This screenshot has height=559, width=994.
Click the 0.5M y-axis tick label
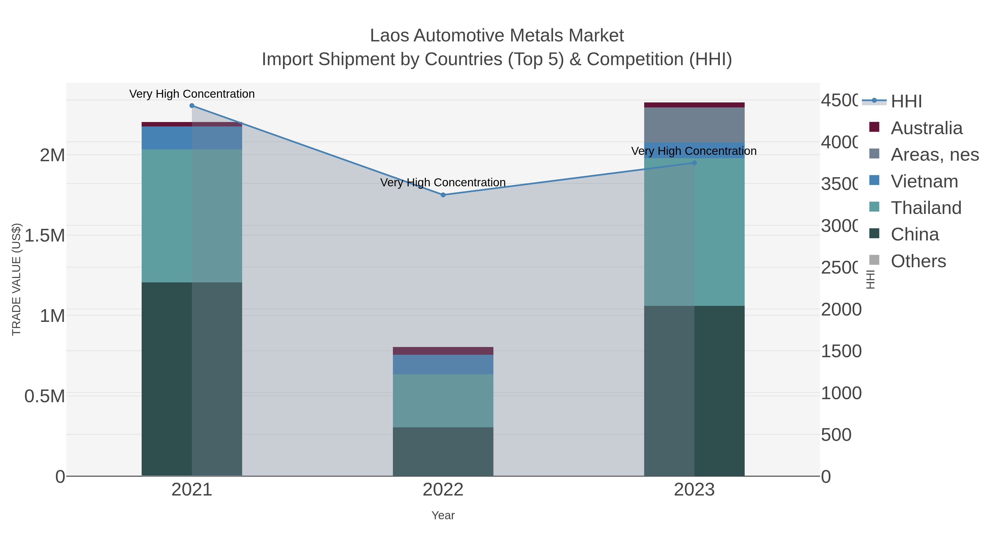point(45,396)
